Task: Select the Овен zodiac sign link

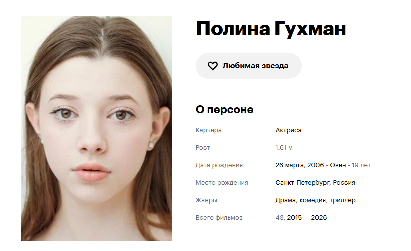Action: (338, 165)
